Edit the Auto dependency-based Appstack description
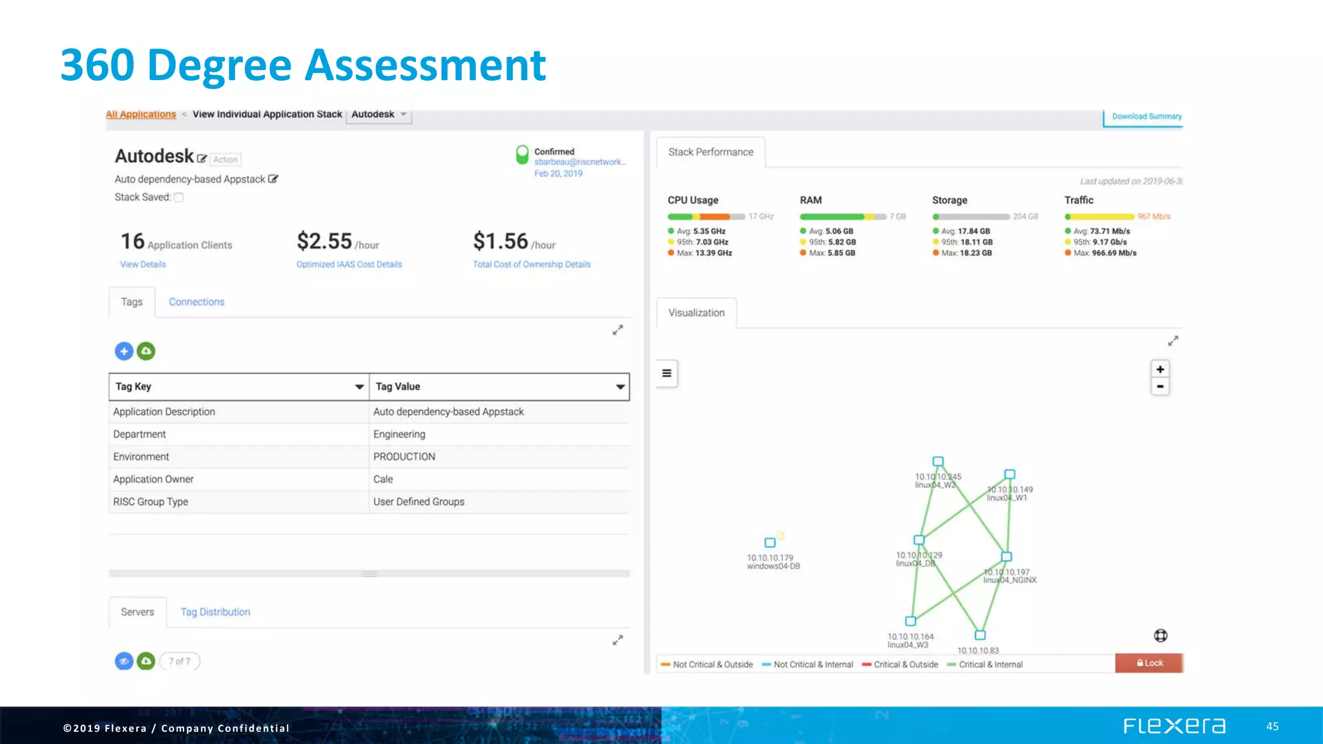This screenshot has width=1323, height=744. pyautogui.click(x=273, y=179)
